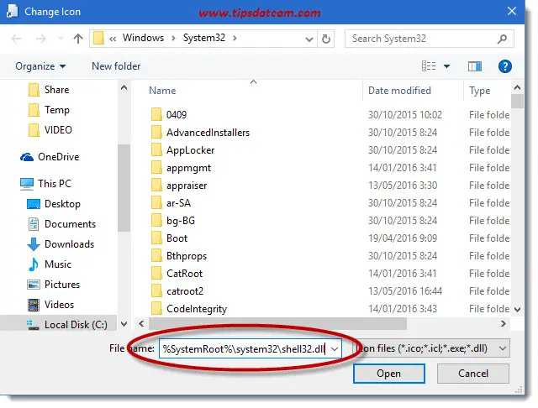Open the Icon files type filter

pos(431,348)
